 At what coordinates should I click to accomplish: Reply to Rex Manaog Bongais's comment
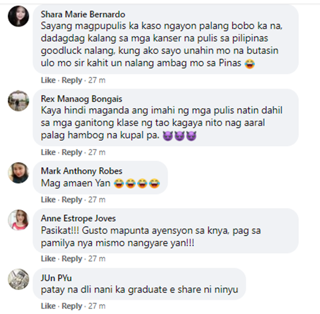[72, 152]
